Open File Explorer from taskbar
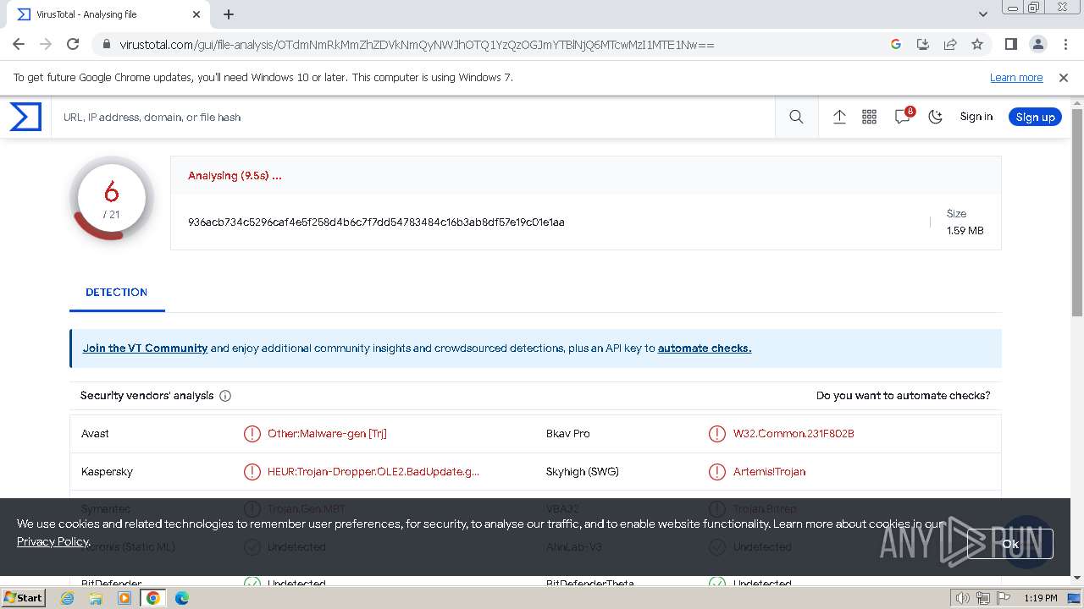This screenshot has width=1084, height=609. click(x=96, y=598)
